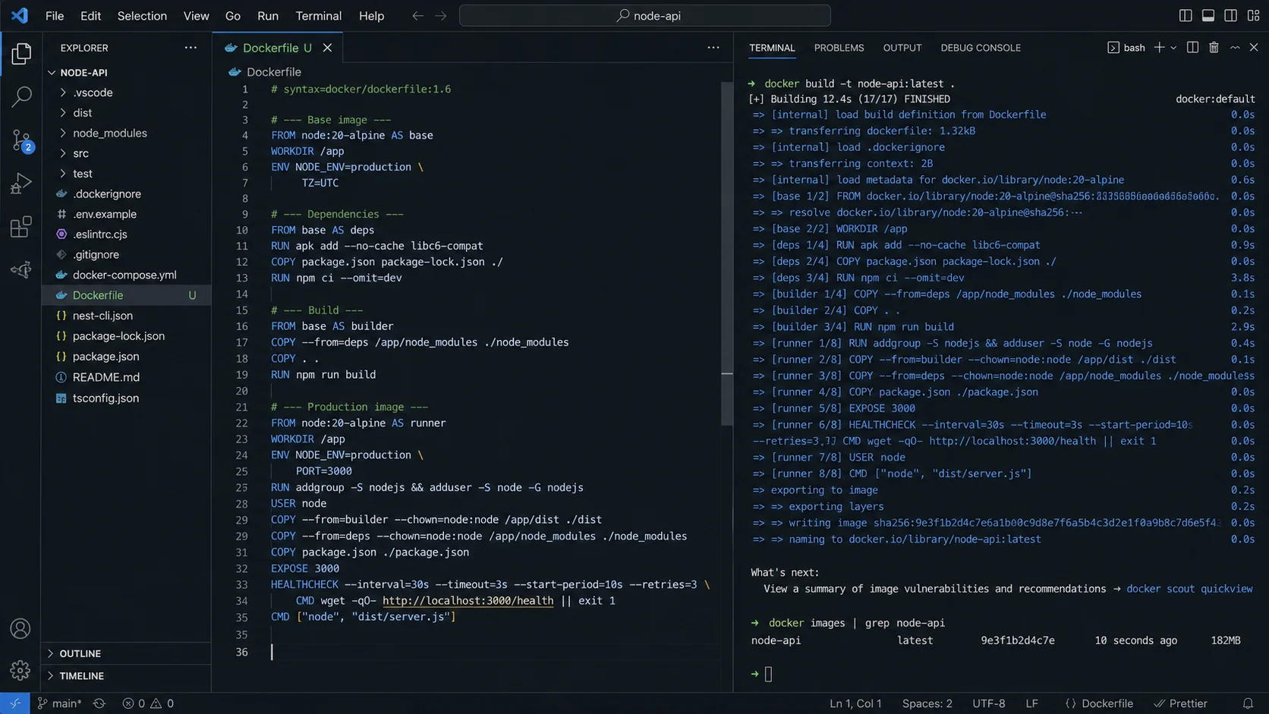Go back with the navigation arrow
This screenshot has height=714, width=1269.
point(417,15)
